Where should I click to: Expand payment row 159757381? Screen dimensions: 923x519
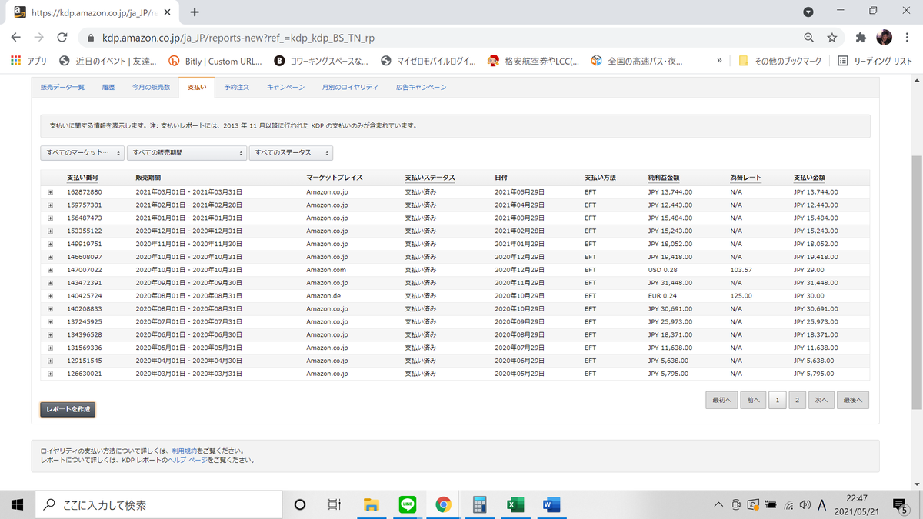click(x=51, y=205)
